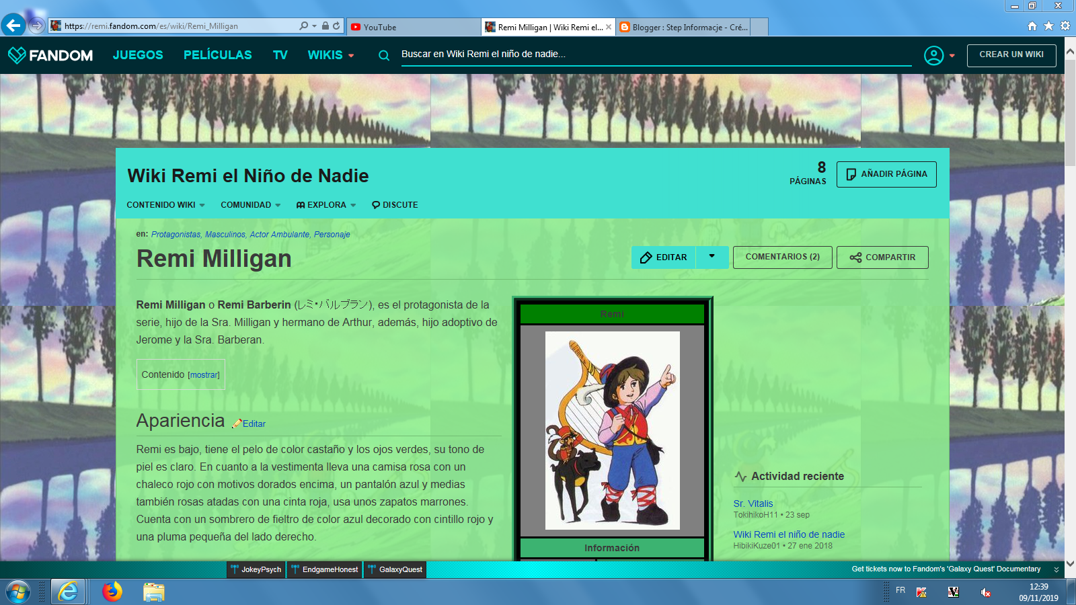Image resolution: width=1076 pixels, height=605 pixels.
Task: Click the EndgameHonest bottom bar link
Action: pos(324,569)
